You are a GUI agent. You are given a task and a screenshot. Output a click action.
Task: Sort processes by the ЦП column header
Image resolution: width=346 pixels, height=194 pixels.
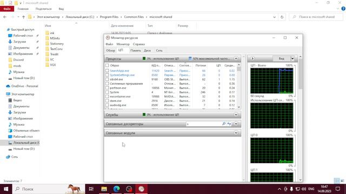pos(218,66)
